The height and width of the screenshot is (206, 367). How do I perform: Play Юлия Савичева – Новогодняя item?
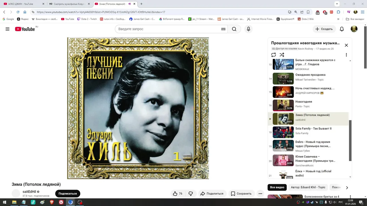[x=308, y=160]
